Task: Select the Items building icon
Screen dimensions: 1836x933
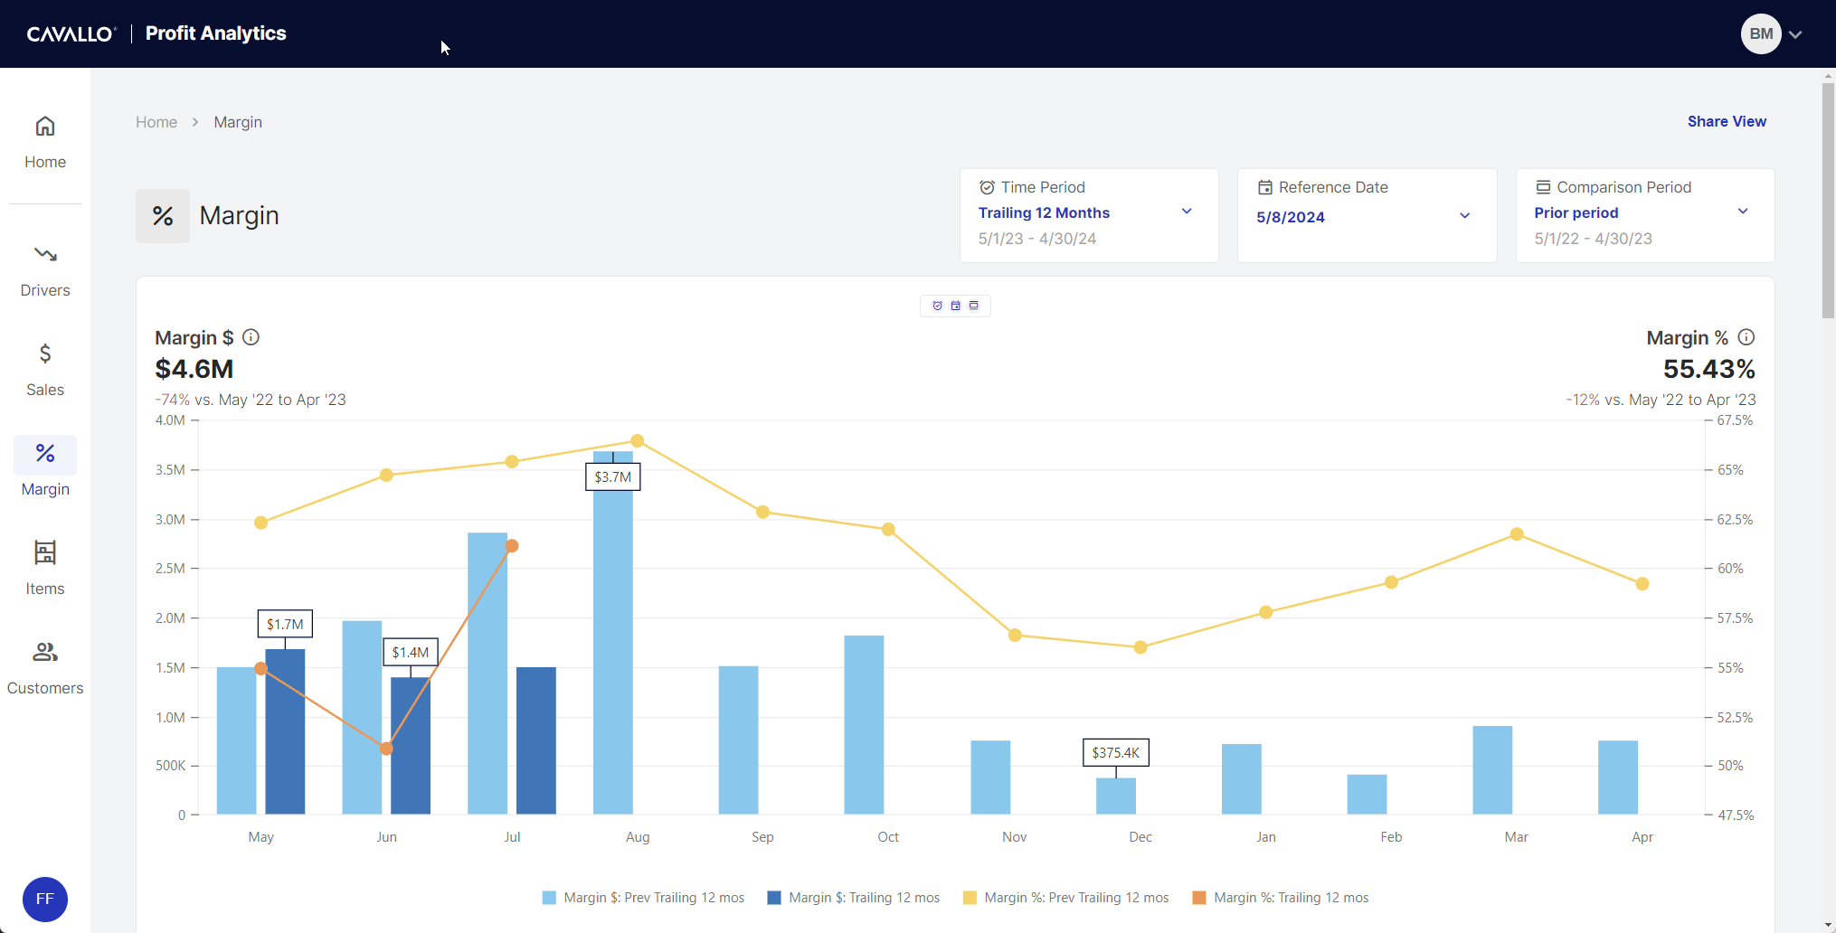Action: (x=45, y=552)
